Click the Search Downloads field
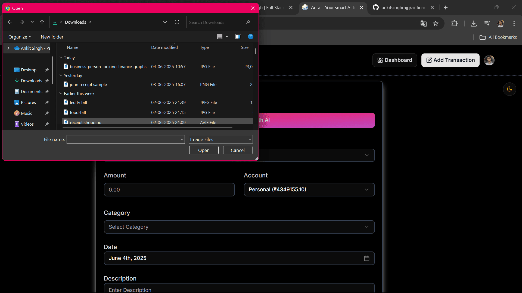 point(220,22)
